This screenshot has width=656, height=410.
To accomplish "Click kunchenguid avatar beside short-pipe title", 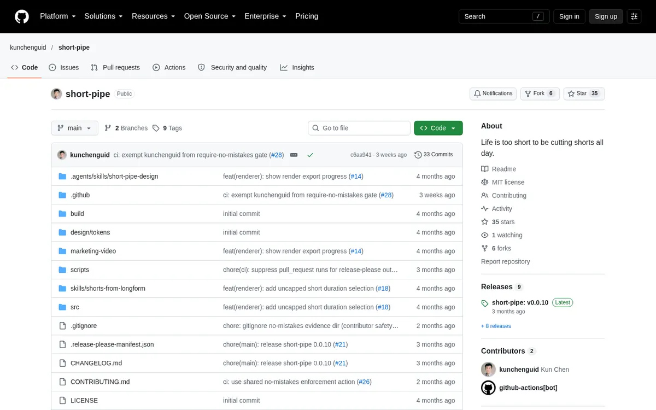I will (56, 93).
